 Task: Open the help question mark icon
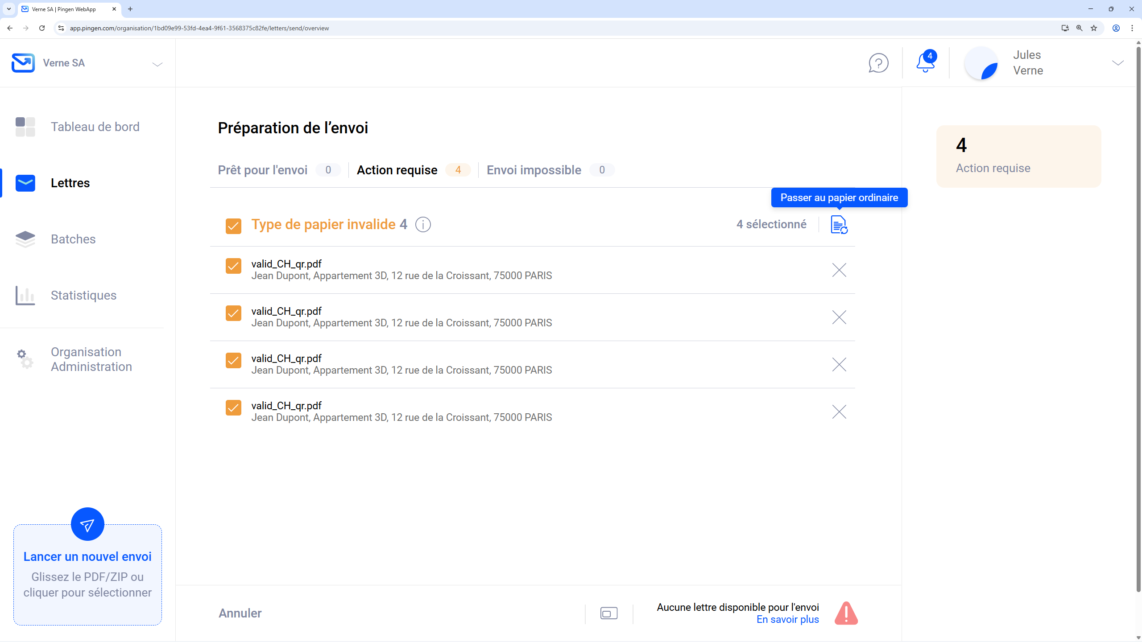(878, 63)
